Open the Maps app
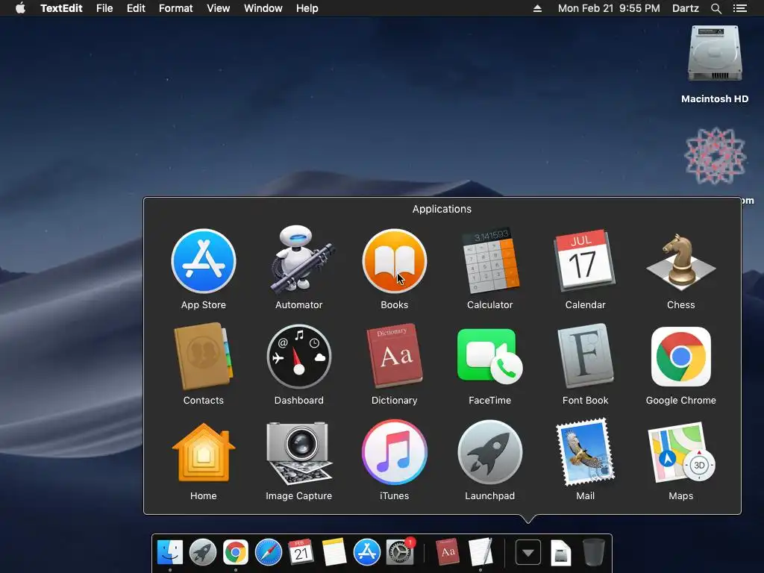Image resolution: width=764 pixels, height=573 pixels. click(680, 451)
